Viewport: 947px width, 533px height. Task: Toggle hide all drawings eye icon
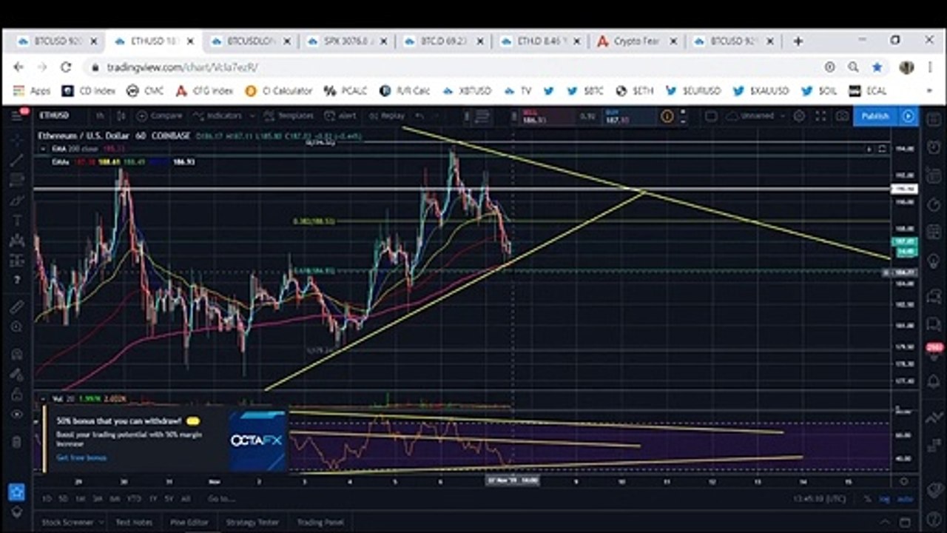click(17, 415)
